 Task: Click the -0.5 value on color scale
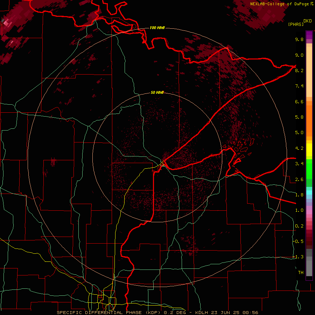click(x=298, y=241)
